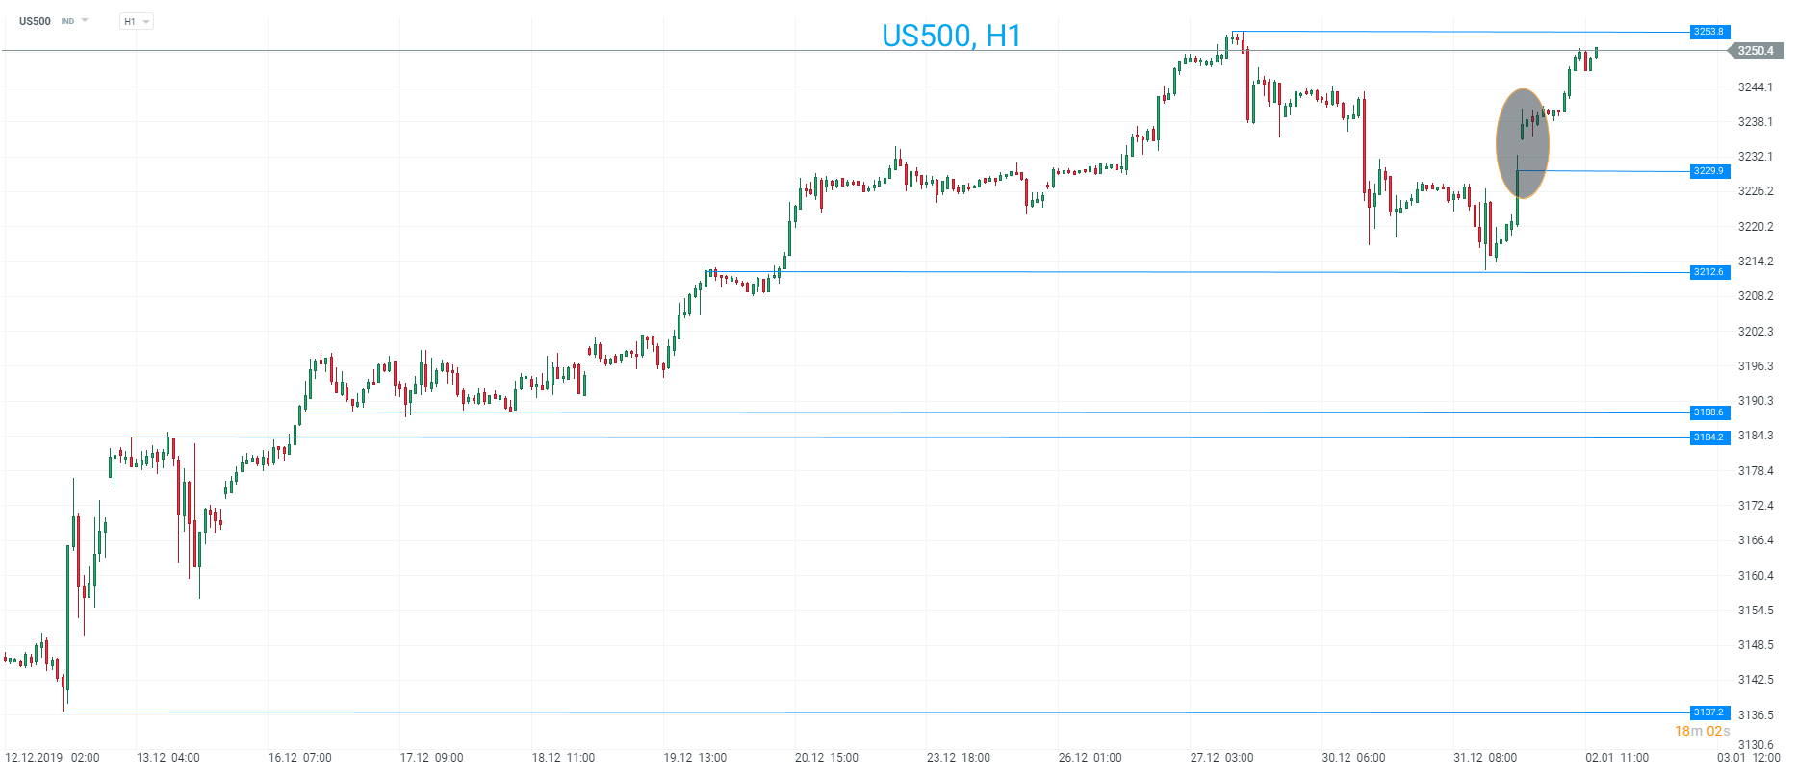Select the 3253.8 price level tag
Viewport: 1796px width, 774px height.
[x=1708, y=32]
